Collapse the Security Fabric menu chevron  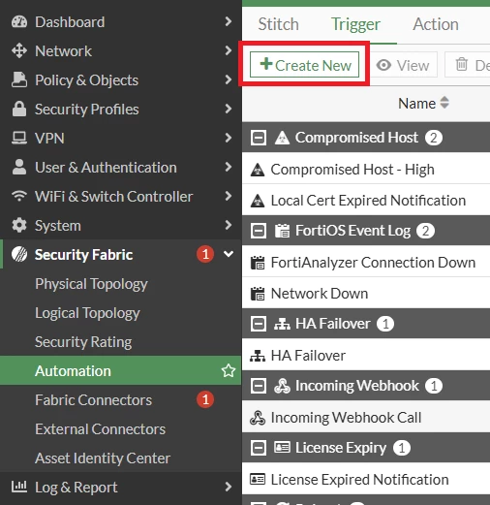click(x=229, y=254)
